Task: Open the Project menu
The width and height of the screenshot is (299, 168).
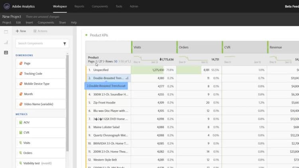Action: 7,22
